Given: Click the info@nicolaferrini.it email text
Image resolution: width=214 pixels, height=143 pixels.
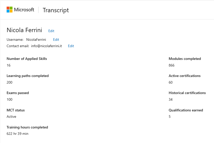Looking at the screenshot, I should tap(46, 46).
